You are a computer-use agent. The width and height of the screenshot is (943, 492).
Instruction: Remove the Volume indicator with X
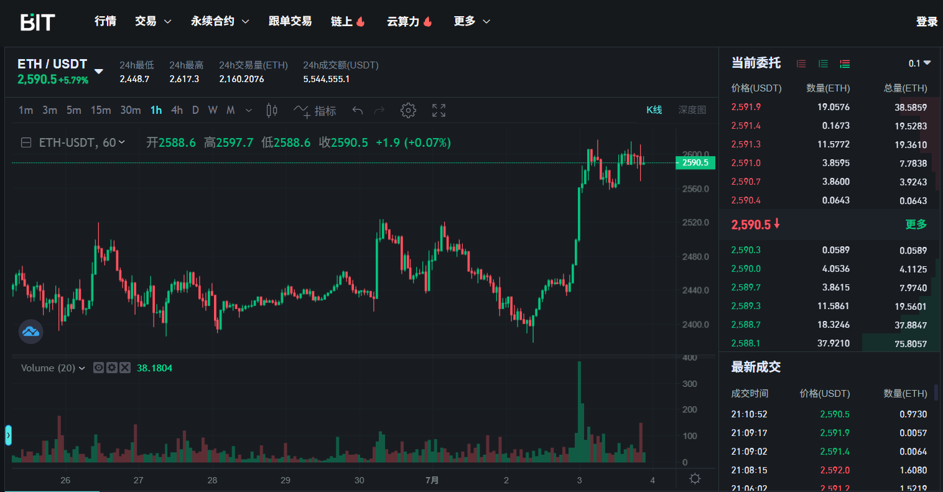125,368
